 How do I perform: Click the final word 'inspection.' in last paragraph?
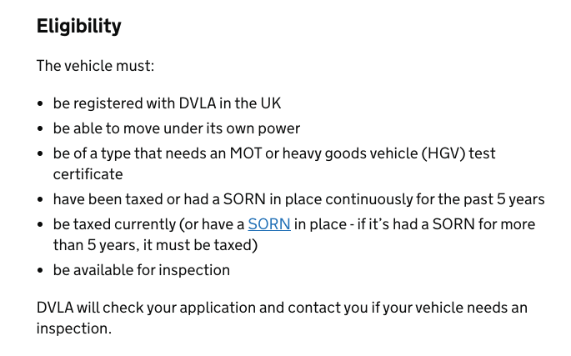[73, 328]
